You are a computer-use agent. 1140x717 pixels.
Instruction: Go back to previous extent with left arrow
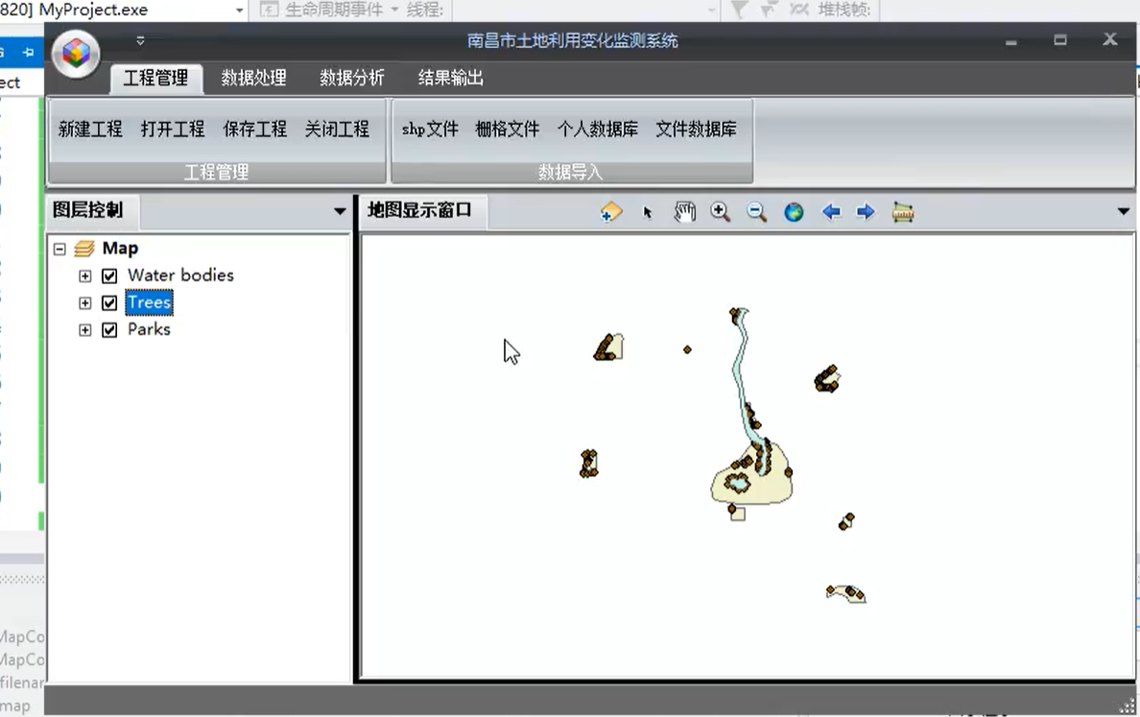tap(831, 212)
